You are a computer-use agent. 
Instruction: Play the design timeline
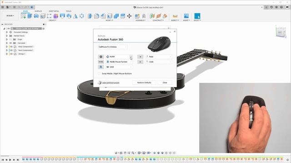(10, 160)
